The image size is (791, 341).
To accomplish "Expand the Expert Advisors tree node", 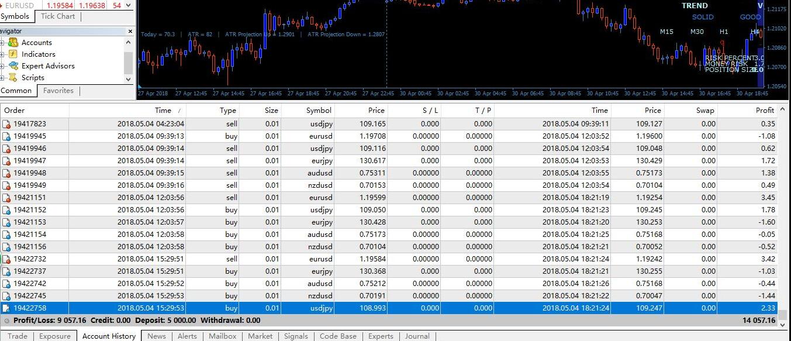I will click(x=2, y=66).
